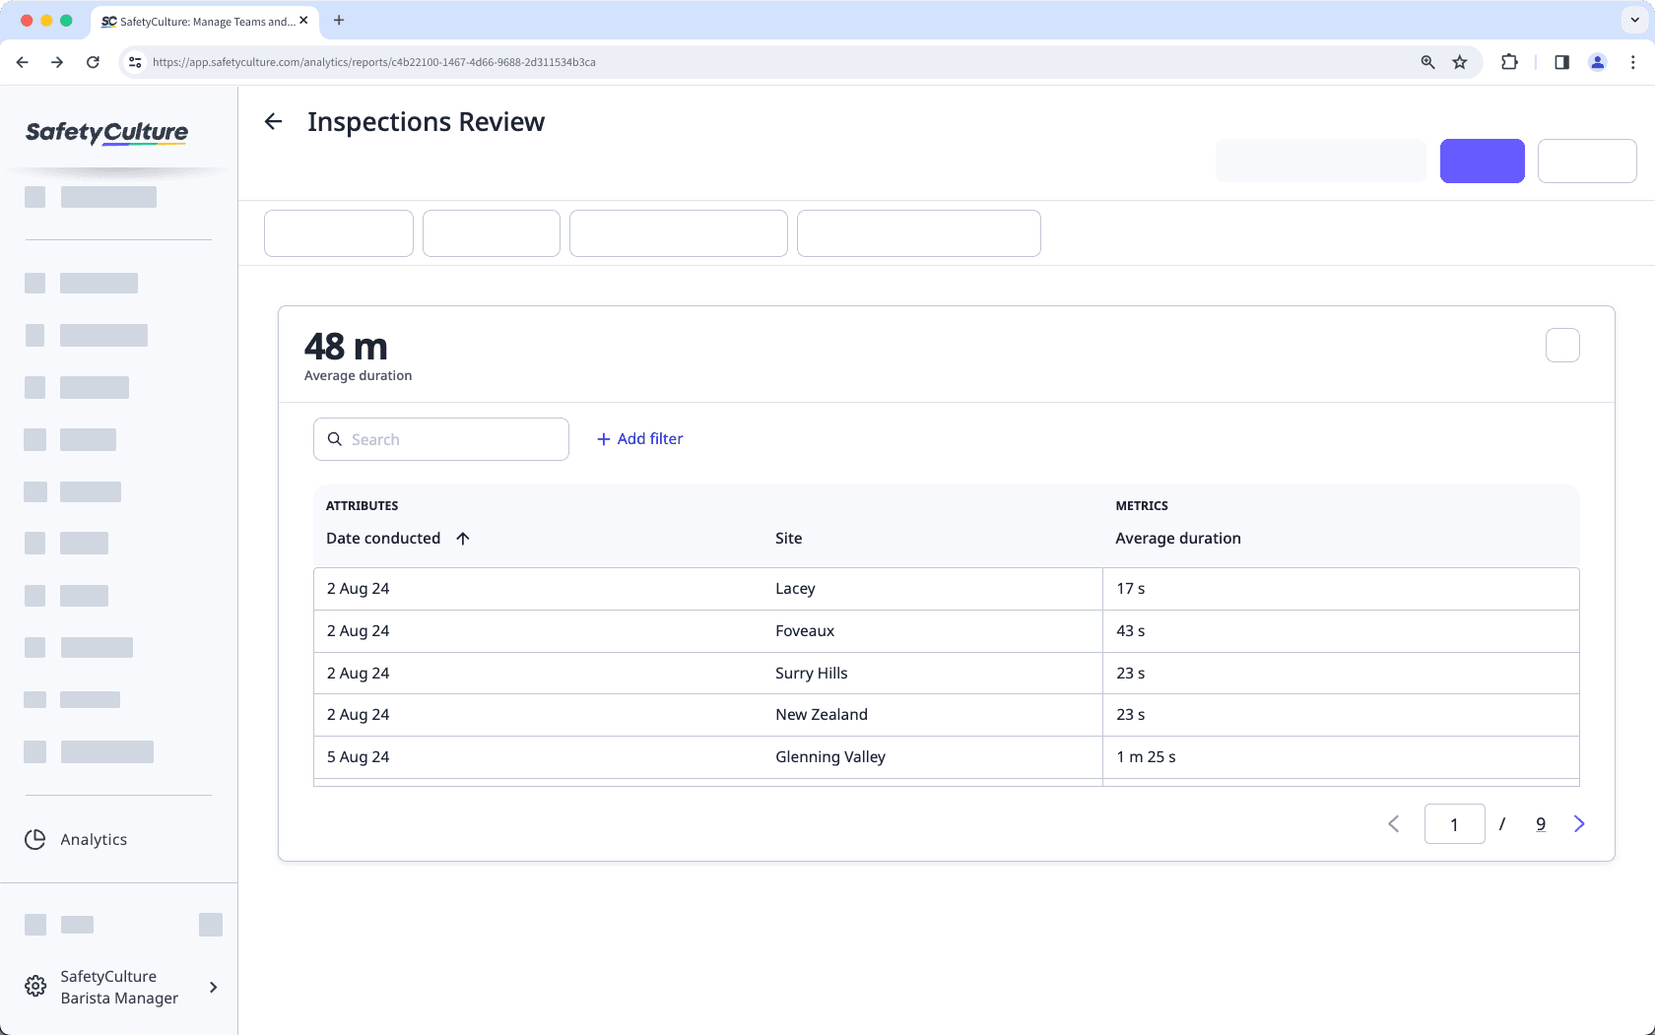Screen dimensions: 1655x1035
Task: Click the gear icon next to Barista Manager
Action: click(x=35, y=986)
